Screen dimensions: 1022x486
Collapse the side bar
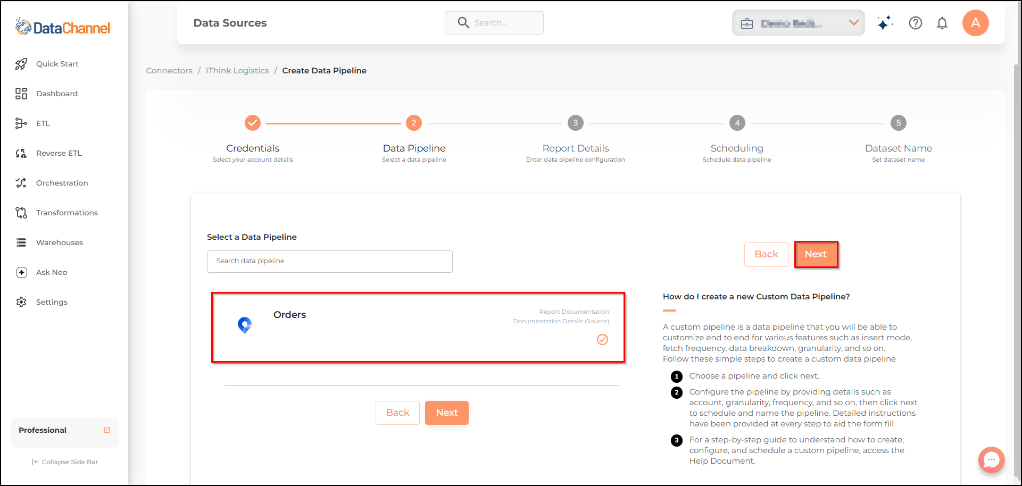click(65, 462)
